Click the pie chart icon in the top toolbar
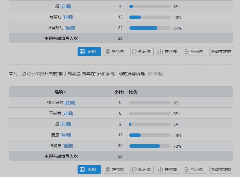This screenshot has width=240, height=177. (x=108, y=51)
